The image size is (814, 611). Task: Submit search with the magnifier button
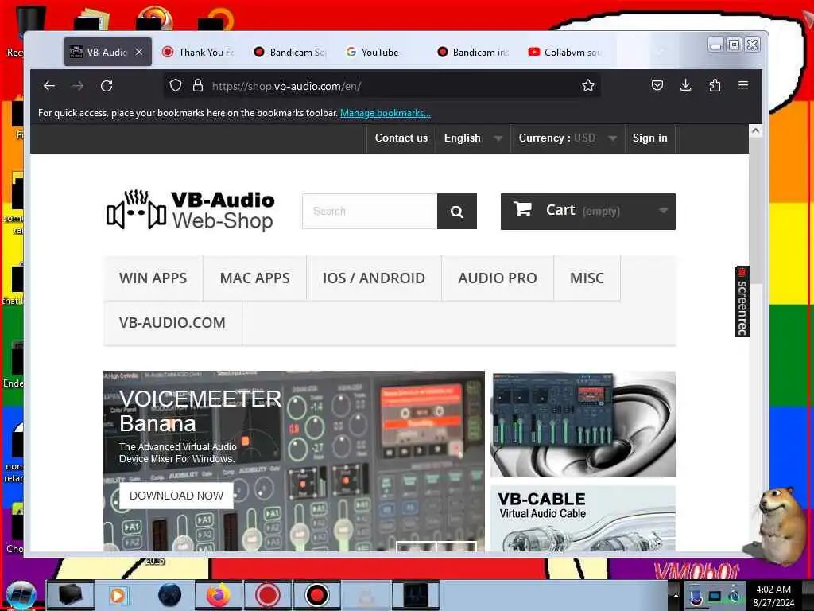point(457,212)
